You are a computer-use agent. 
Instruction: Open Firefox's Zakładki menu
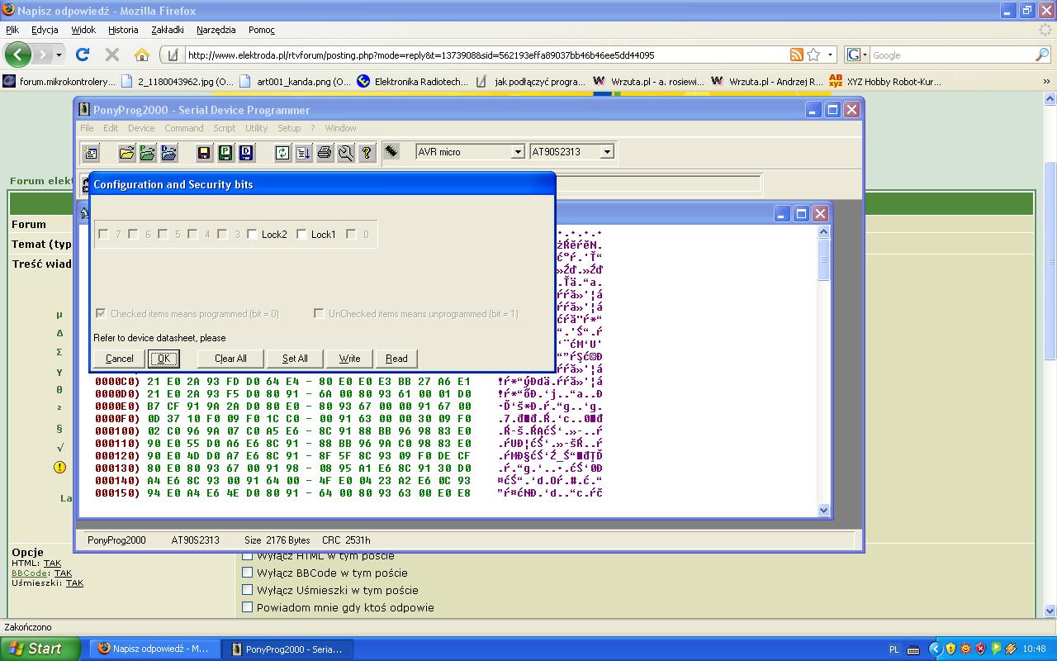[168, 30]
